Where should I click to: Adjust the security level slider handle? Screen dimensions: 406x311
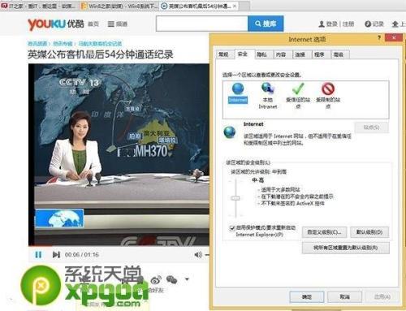[x=235, y=198]
